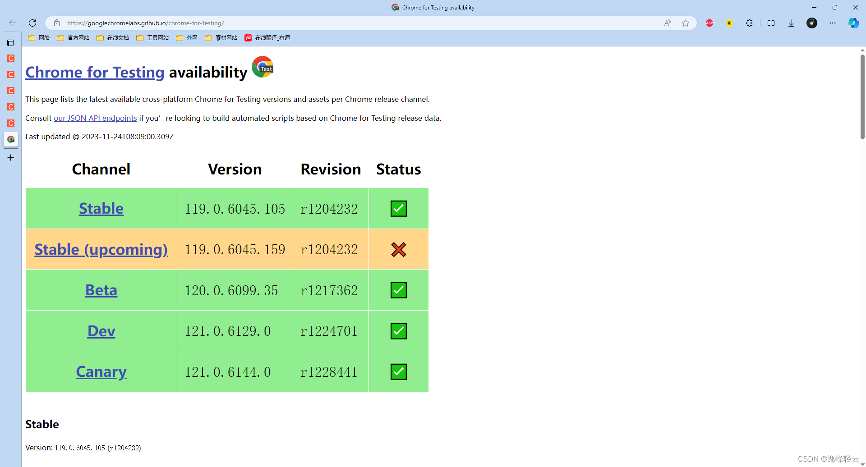This screenshot has width=866, height=467.
Task: Restore down the browser window
Action: click(x=835, y=7)
